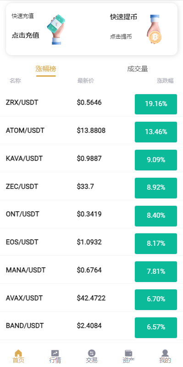Tap the hand holding bitcoin icon

pos(155,29)
